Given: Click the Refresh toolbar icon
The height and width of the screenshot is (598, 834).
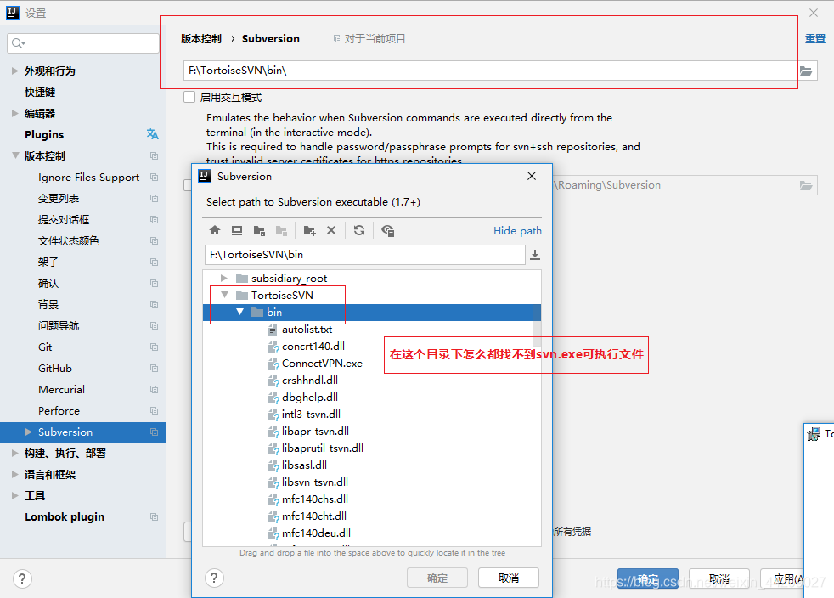Looking at the screenshot, I should pos(359,230).
